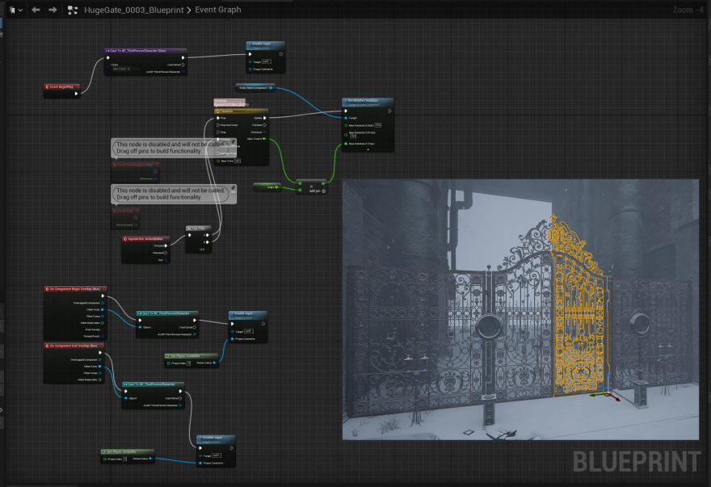
Task: Open the bookmarks icon at top left
Action: pos(11,10)
